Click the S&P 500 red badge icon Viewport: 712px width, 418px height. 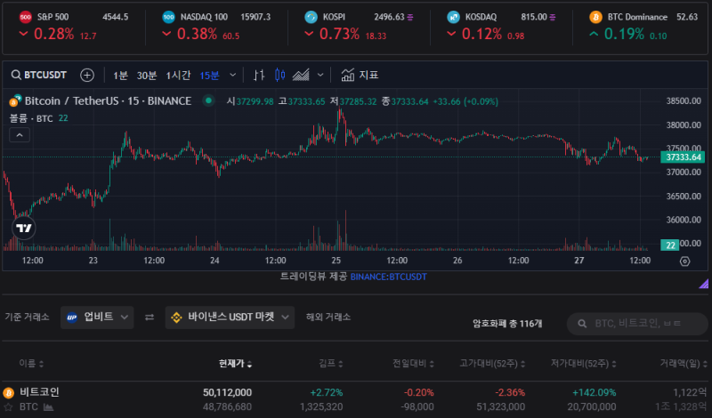pyautogui.click(x=26, y=17)
